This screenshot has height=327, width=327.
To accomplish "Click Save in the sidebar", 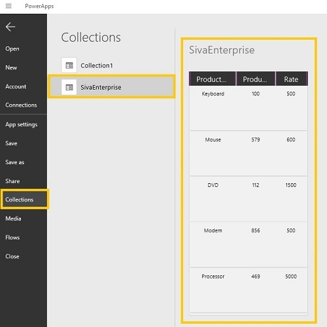I will point(11,143).
